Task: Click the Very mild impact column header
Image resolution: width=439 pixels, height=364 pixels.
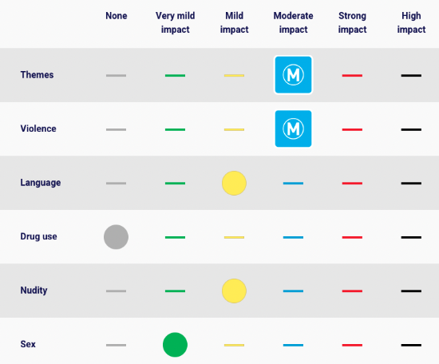Action: [x=175, y=22]
